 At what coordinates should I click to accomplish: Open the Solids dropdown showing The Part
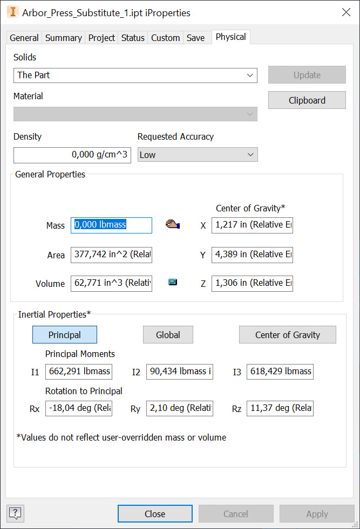249,75
